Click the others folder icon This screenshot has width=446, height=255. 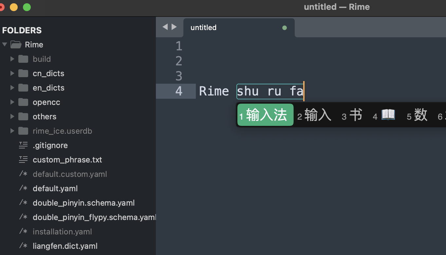pyautogui.click(x=23, y=116)
